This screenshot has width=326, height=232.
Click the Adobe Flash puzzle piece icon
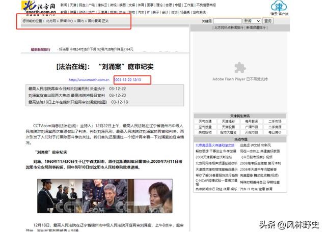point(239,68)
